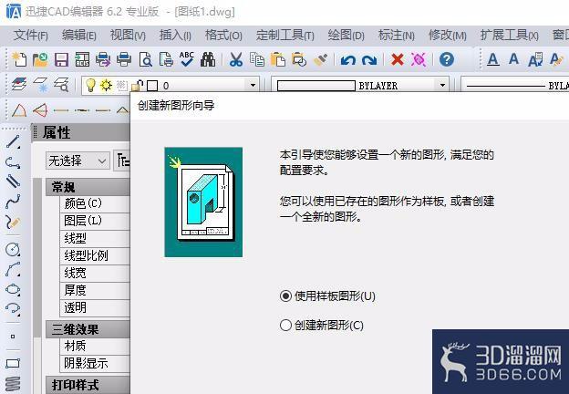Screen dimensions: 569x394
Task: Select the 使用样板图形(U) radio option
Action: click(x=327, y=296)
